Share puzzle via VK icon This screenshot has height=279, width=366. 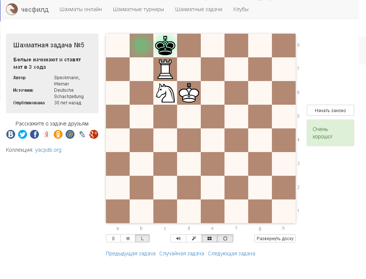point(11,134)
